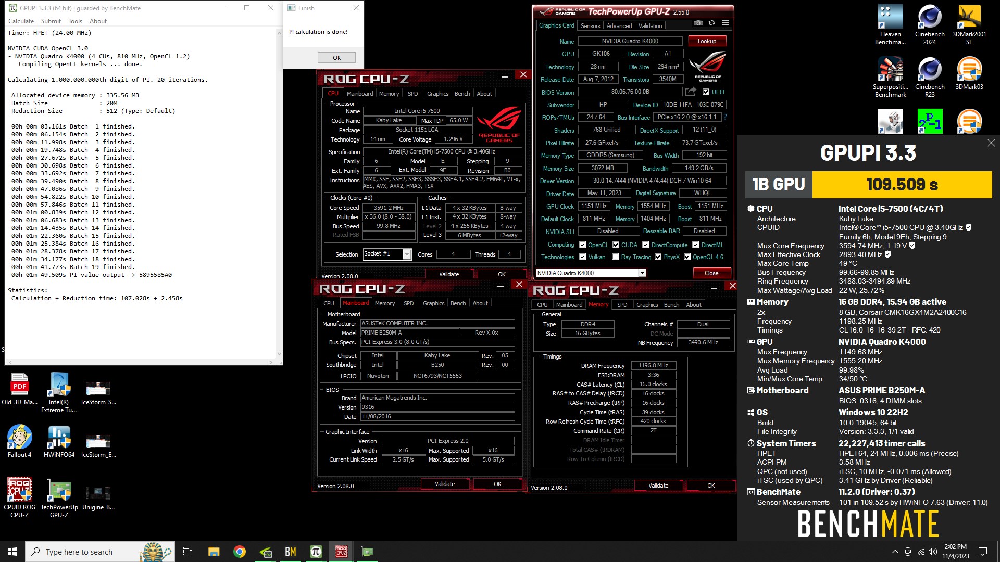Click the GPU-Z Close button
Screen dimensions: 1000x562
click(x=711, y=273)
